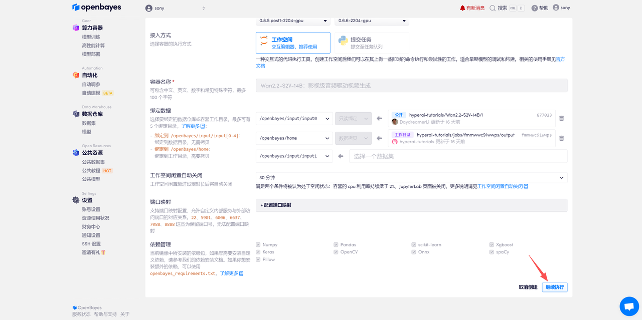This screenshot has width=642, height=320.
Task: Click arrow icon next to input1 binding
Action: 341,156
